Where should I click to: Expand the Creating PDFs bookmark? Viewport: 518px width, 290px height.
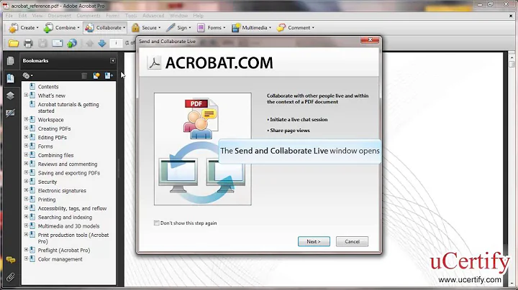click(x=26, y=128)
